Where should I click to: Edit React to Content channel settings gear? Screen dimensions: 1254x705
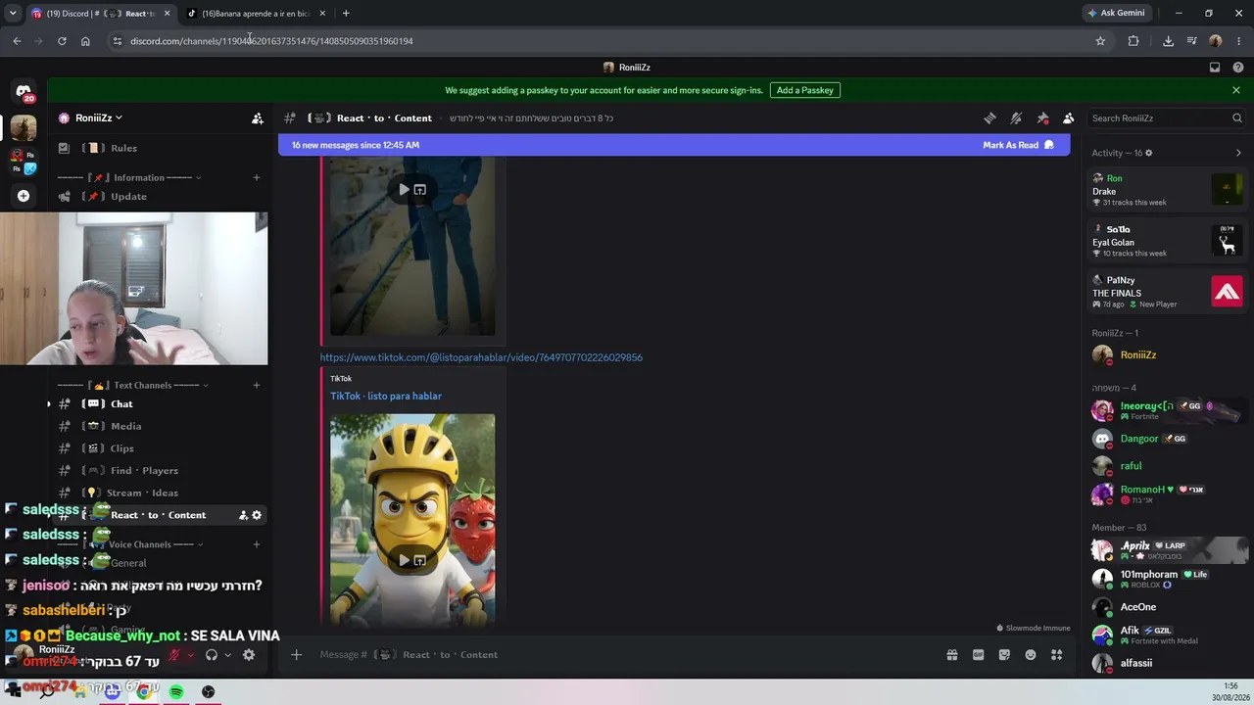click(257, 515)
